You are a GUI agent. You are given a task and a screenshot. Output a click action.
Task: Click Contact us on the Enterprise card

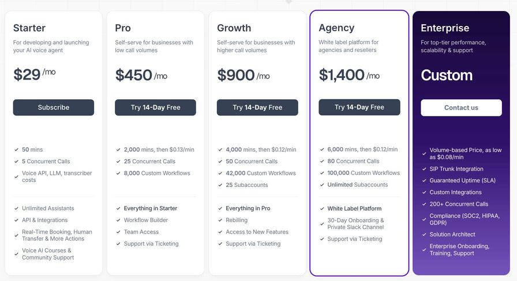click(x=461, y=107)
